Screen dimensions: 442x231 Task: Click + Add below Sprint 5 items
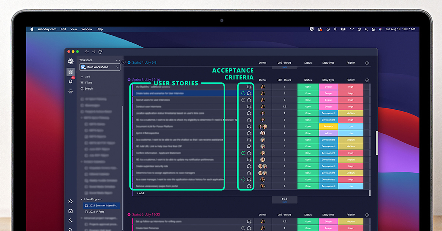(140, 193)
